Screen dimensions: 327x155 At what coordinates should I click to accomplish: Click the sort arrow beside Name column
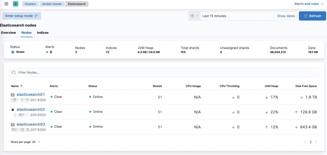[x=21, y=86]
